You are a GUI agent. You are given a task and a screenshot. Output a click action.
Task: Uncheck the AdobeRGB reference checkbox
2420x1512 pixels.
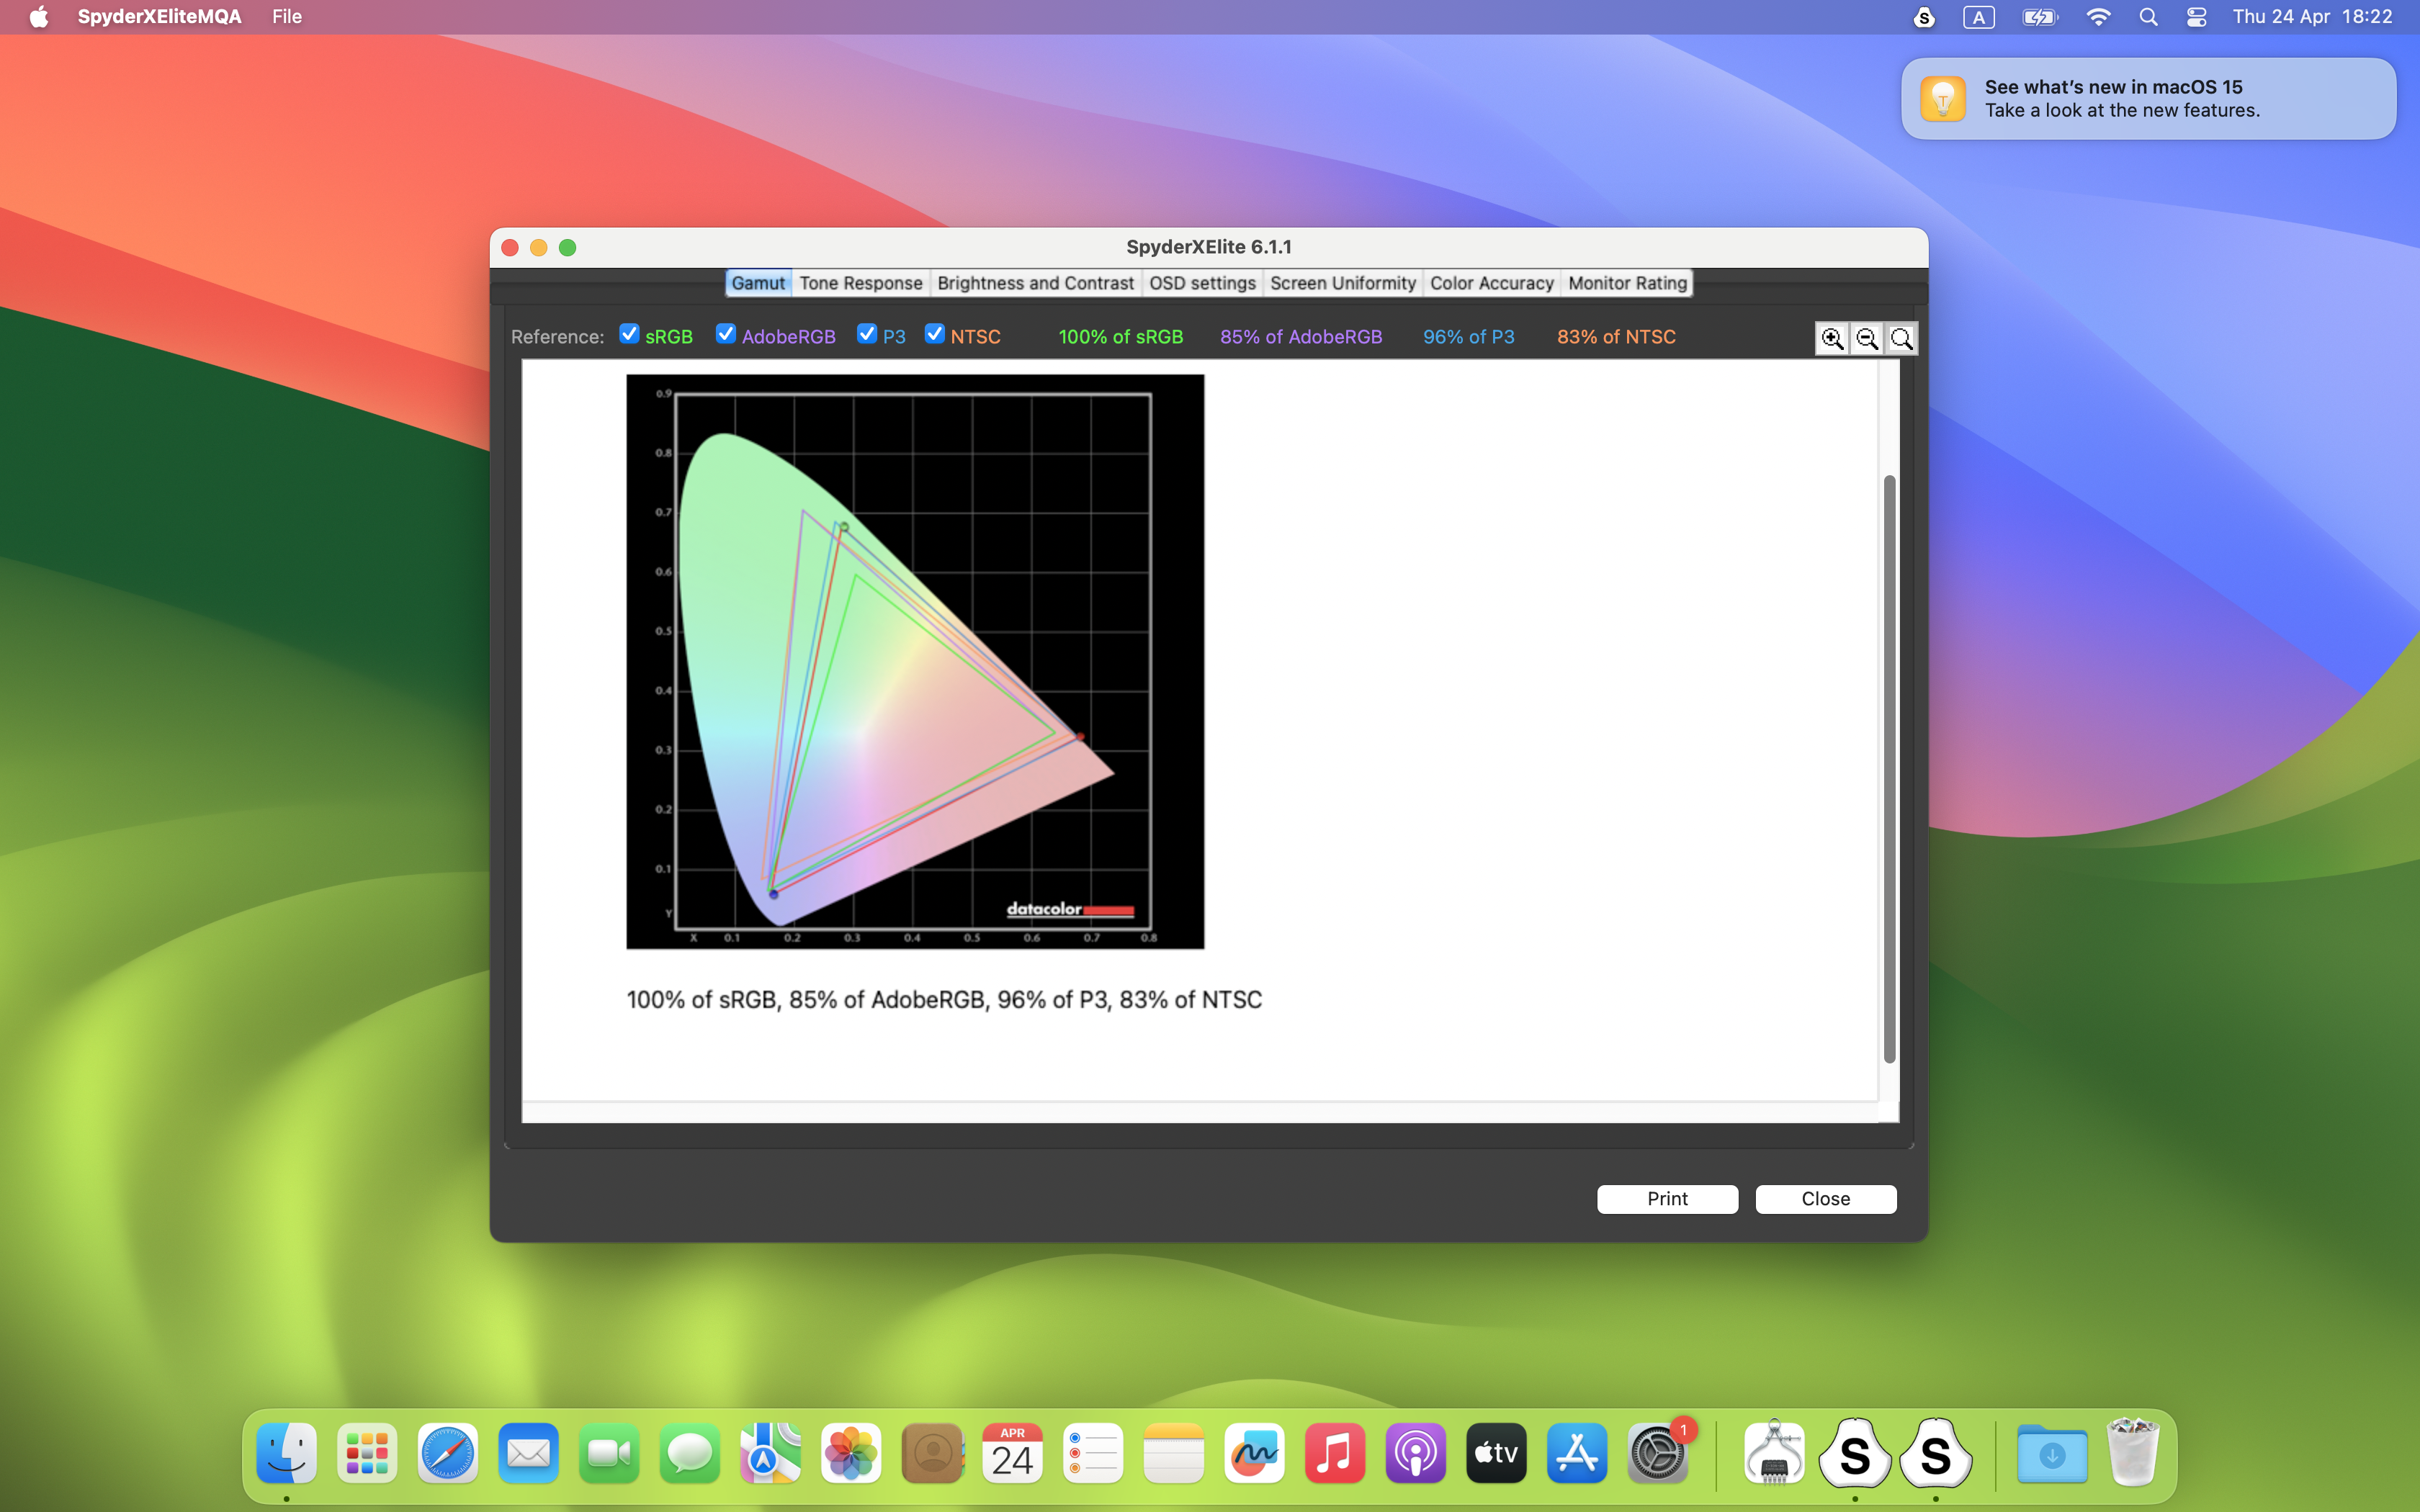[726, 334]
